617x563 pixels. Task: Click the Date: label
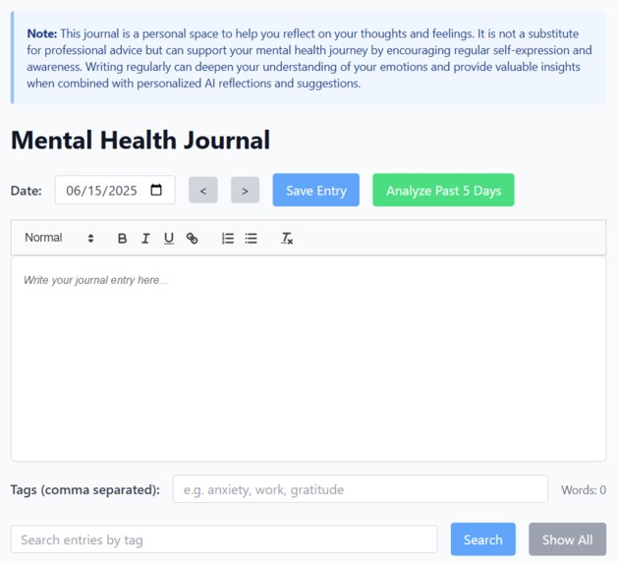coord(26,191)
